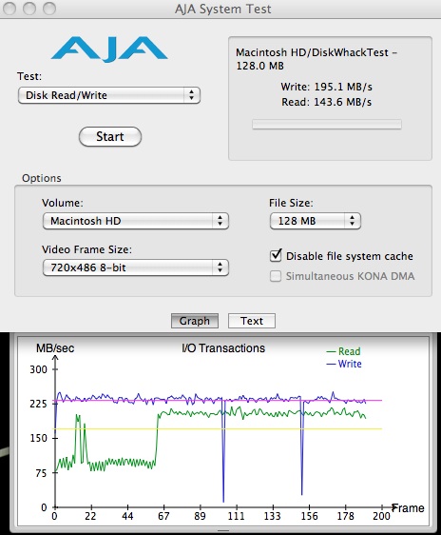Click the 156 tick label on Frame axis
Viewport: 441px width, 535px height.
click(x=309, y=516)
